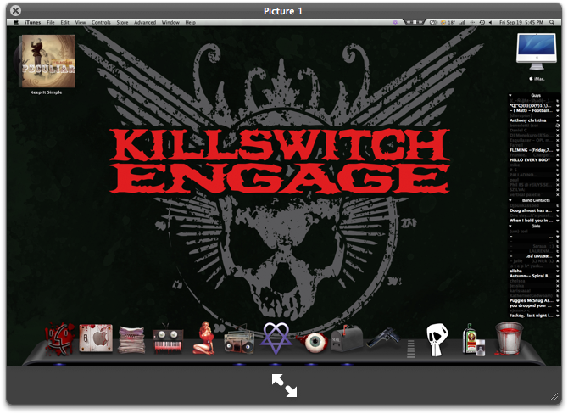Collapse the Guys buddy group
The width and height of the screenshot is (568, 414).
510,95
